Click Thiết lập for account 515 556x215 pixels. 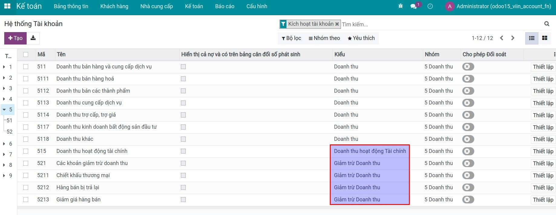coord(543,151)
